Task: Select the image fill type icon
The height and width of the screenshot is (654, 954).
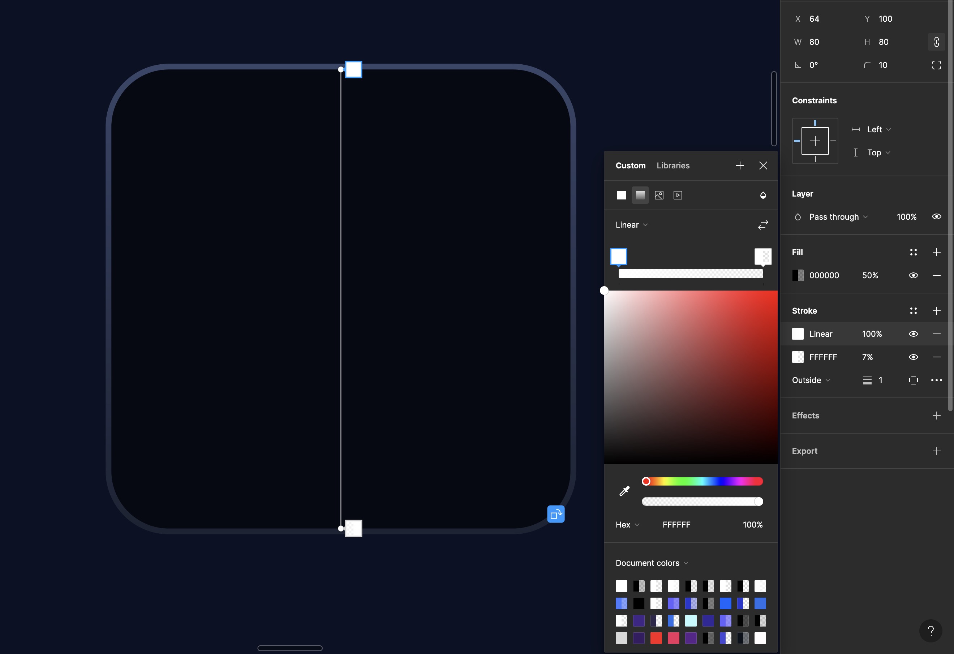Action: point(659,195)
